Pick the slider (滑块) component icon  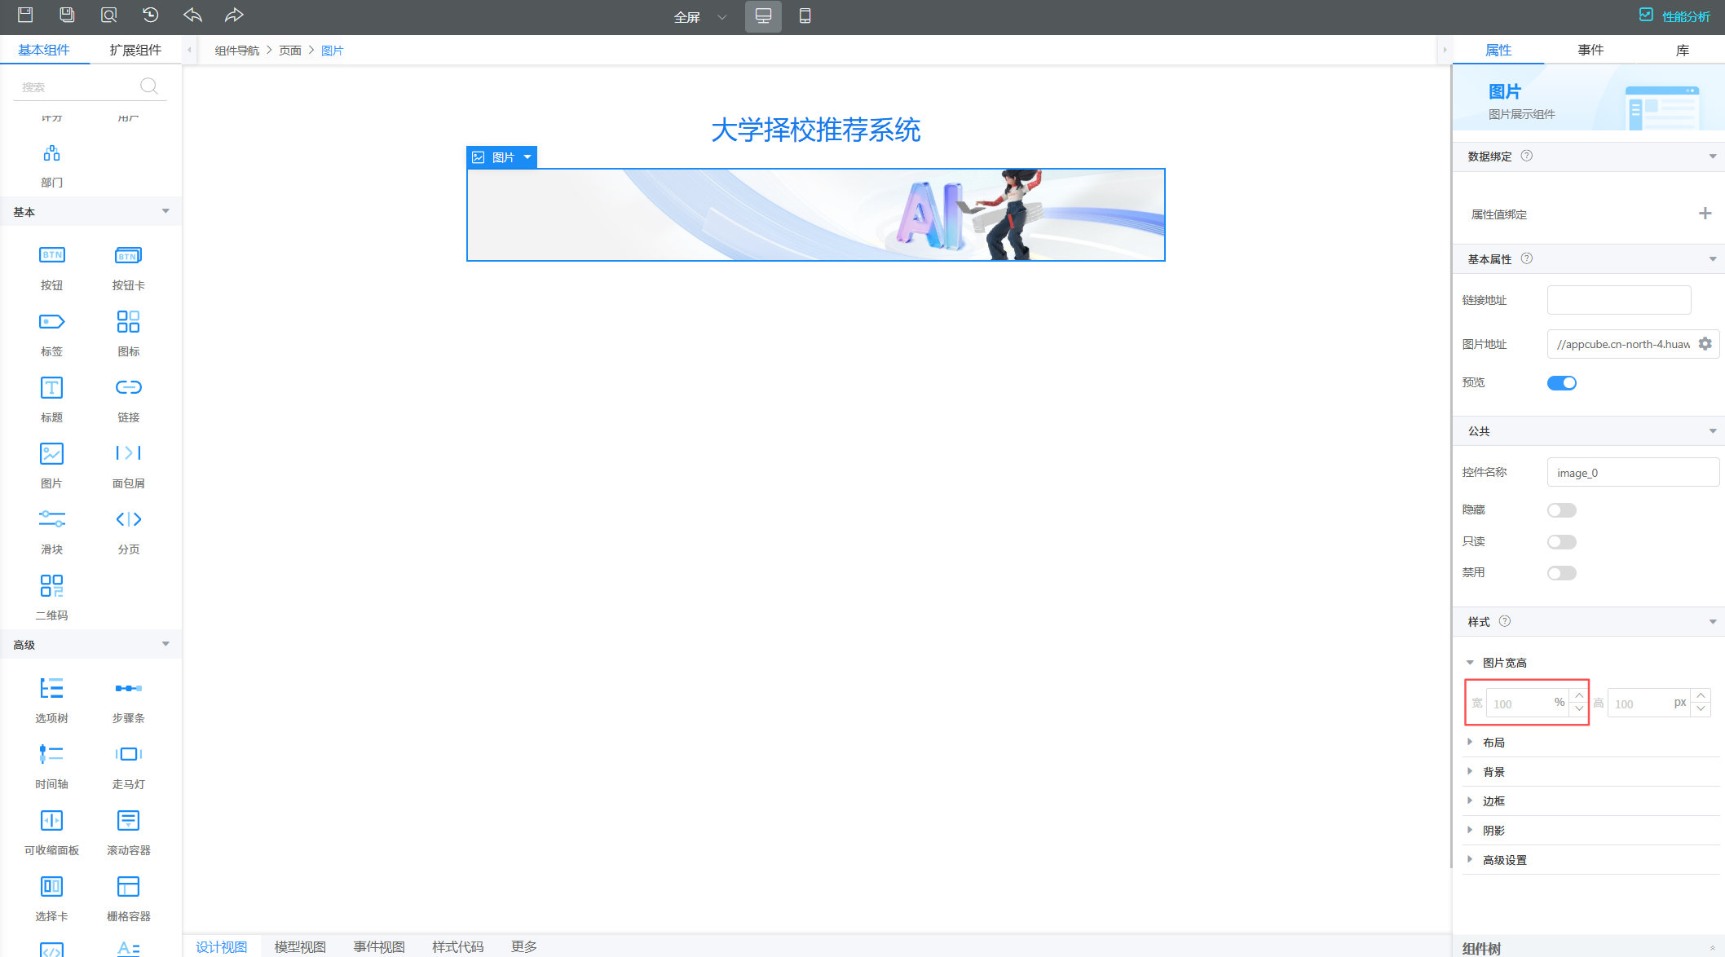pos(51,519)
